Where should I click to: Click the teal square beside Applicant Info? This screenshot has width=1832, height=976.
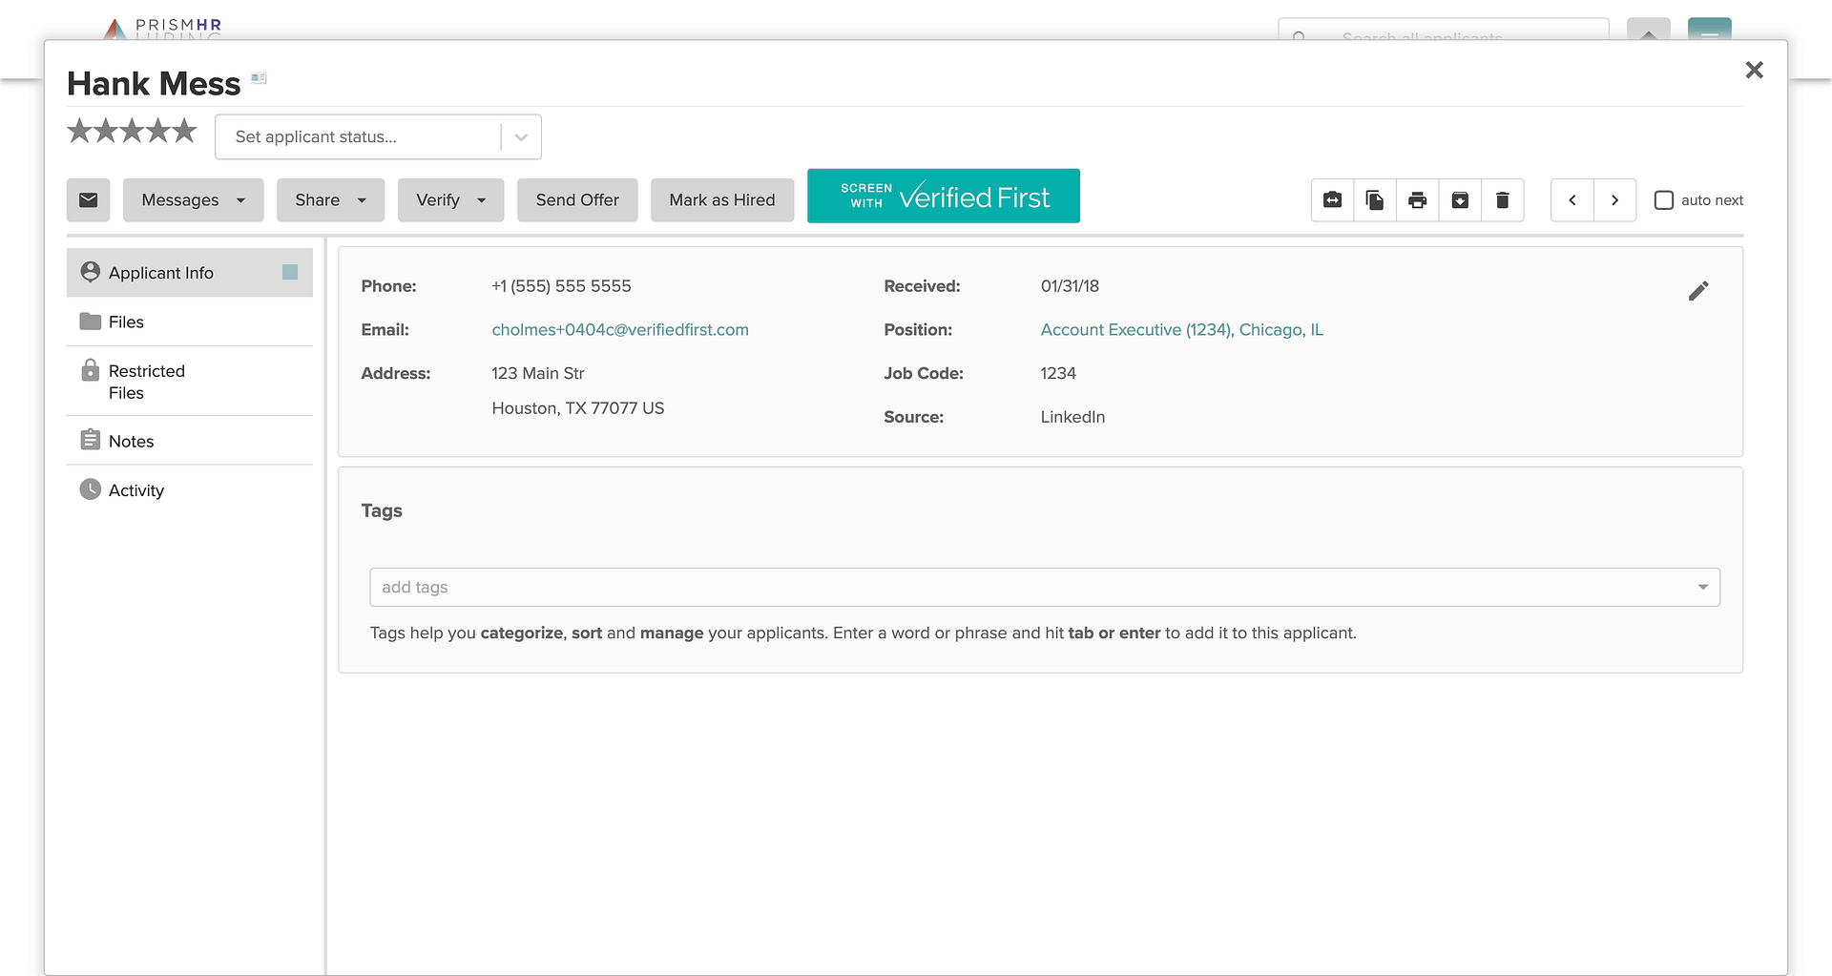pyautogui.click(x=290, y=273)
